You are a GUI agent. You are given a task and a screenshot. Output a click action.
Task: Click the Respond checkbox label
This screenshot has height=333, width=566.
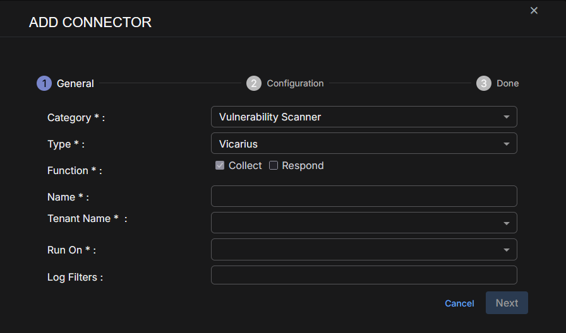pos(303,165)
